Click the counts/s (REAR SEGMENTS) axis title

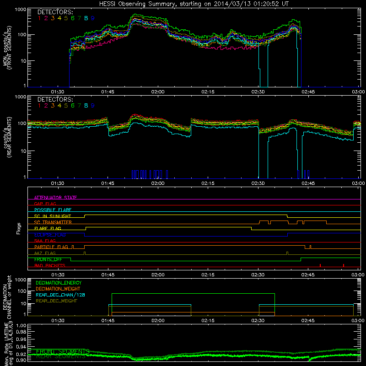(7, 137)
